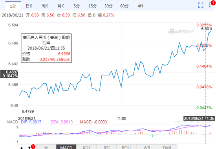Click the MACD: -0.0003 readout

pyautogui.click(x=93, y=122)
